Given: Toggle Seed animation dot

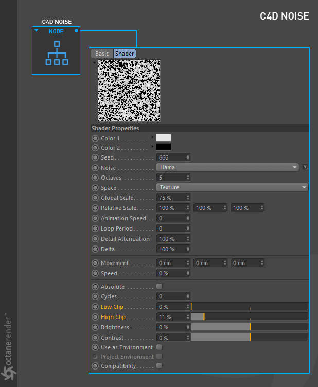Looking at the screenshot, I should point(95,157).
